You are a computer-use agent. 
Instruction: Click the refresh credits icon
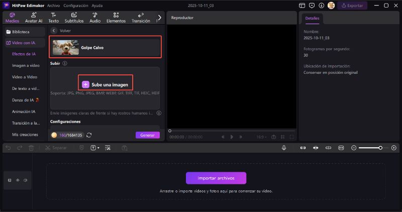point(89,135)
